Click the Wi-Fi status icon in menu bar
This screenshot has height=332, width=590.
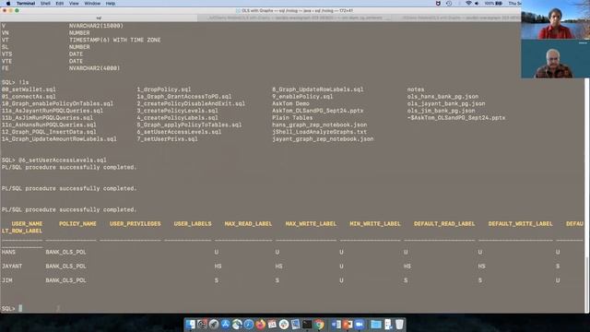[468, 3]
